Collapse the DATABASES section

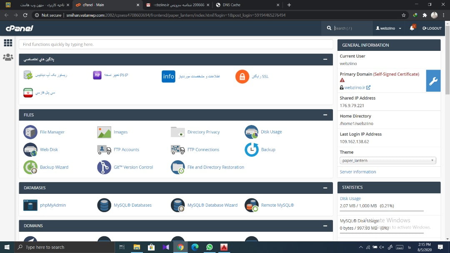tap(325, 188)
